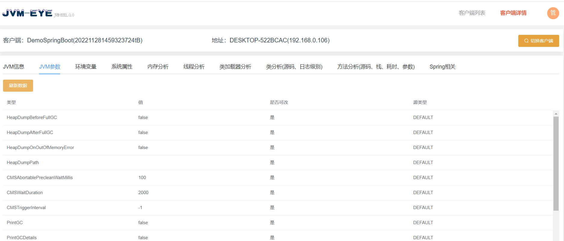Click the address DESKTOP-522BCAC text

(x=279, y=40)
